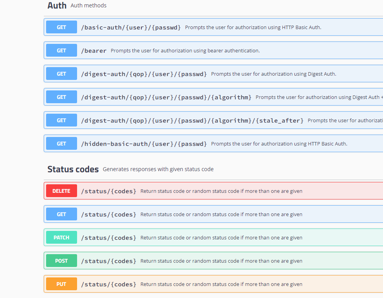Click the red DELETE method badge

point(62,191)
